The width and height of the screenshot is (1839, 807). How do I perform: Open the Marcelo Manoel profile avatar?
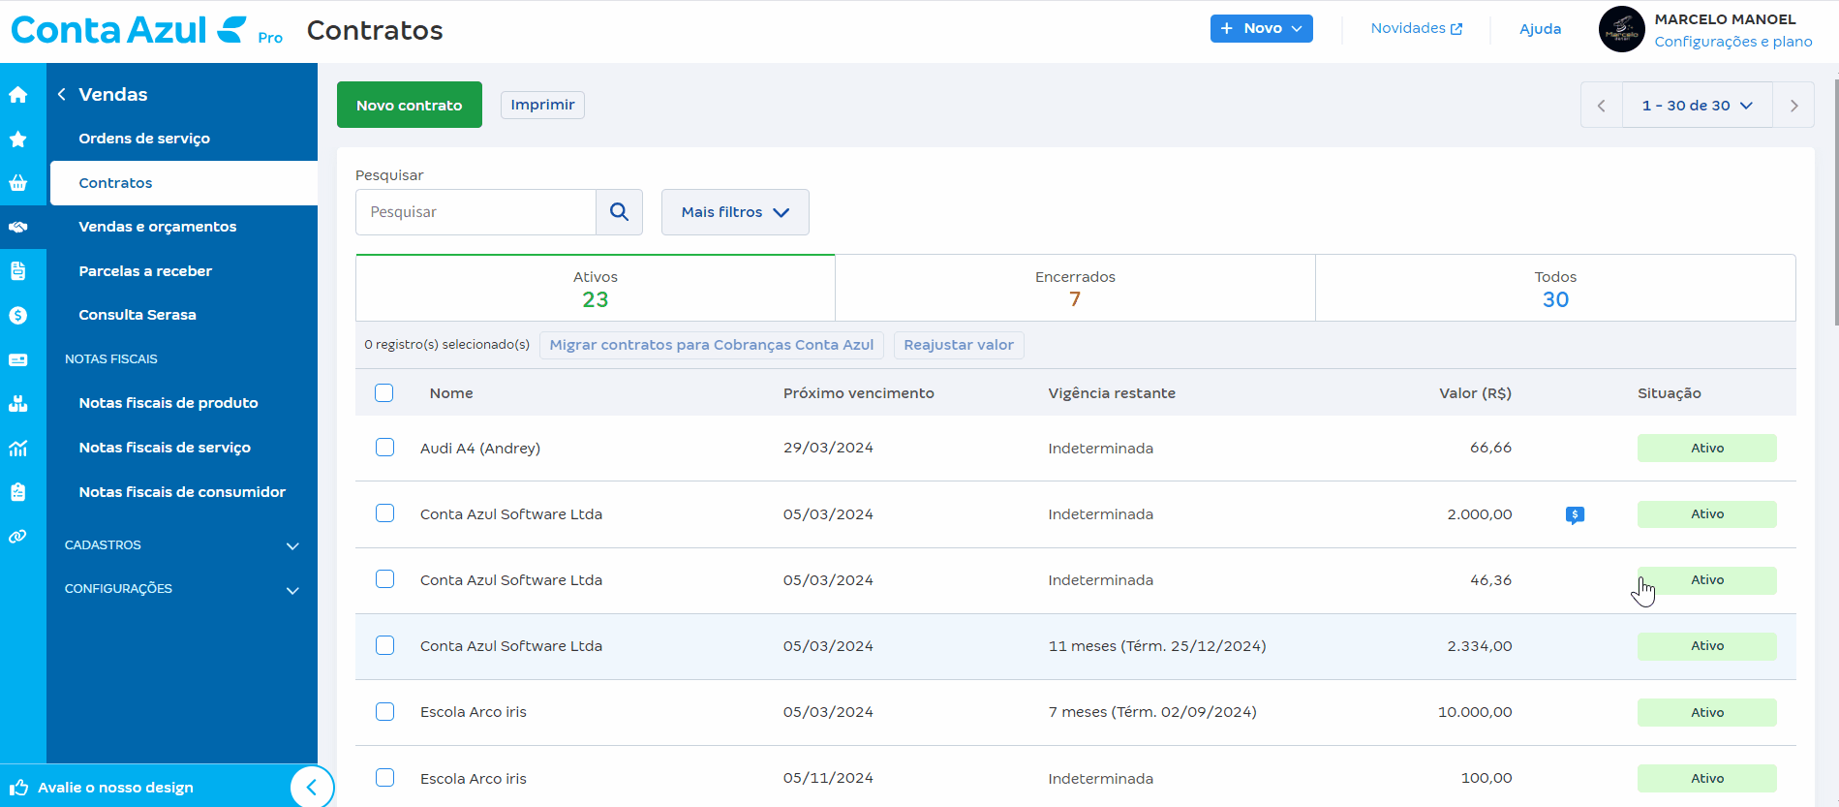click(x=1621, y=30)
